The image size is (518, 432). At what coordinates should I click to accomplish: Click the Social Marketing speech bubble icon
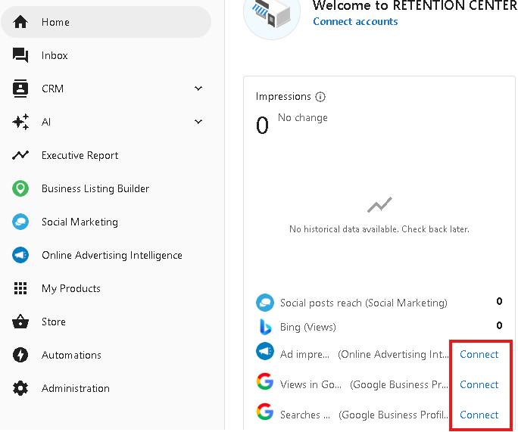pos(20,222)
